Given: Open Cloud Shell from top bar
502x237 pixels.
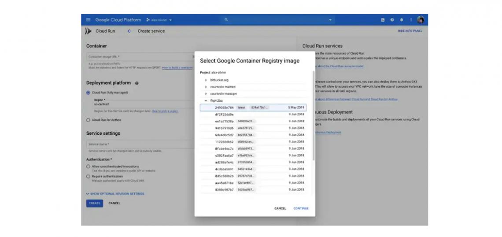Looking at the screenshot, I should tap(383, 20).
